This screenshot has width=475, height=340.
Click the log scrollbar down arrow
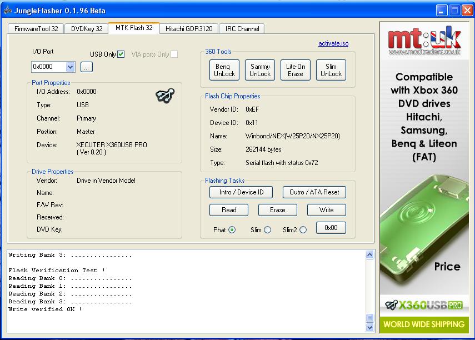369,327
